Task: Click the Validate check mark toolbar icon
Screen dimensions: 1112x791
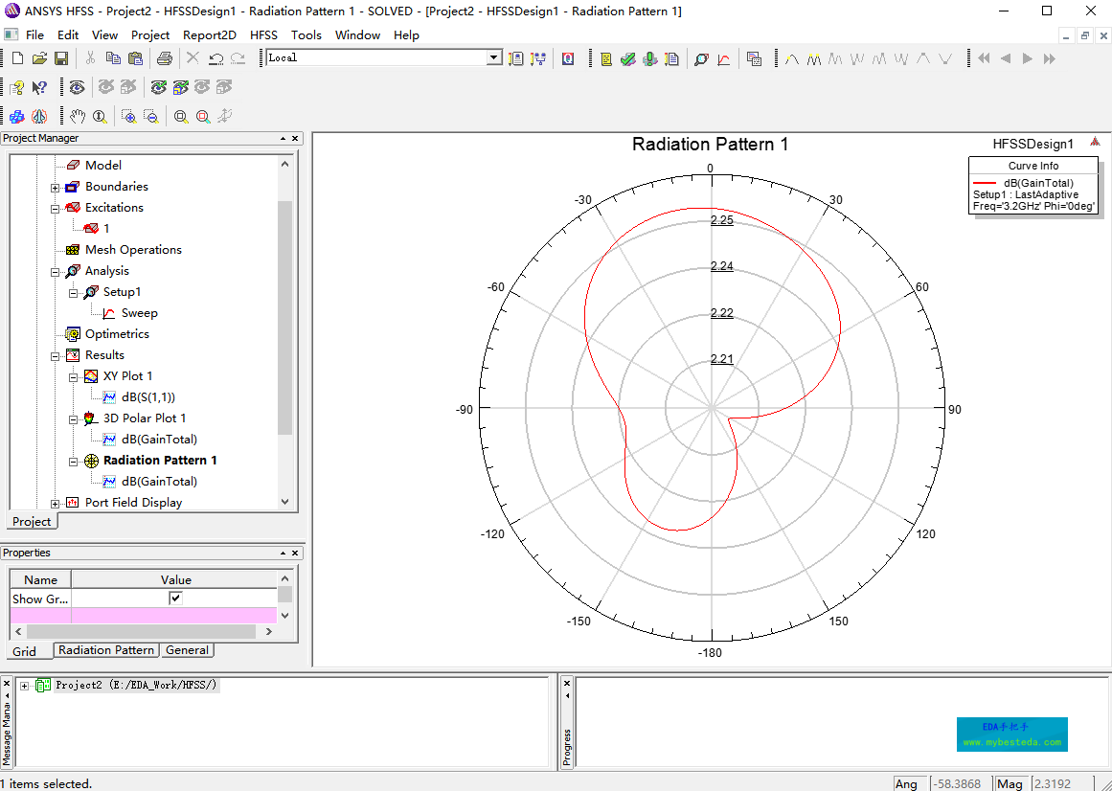Action: pos(627,58)
